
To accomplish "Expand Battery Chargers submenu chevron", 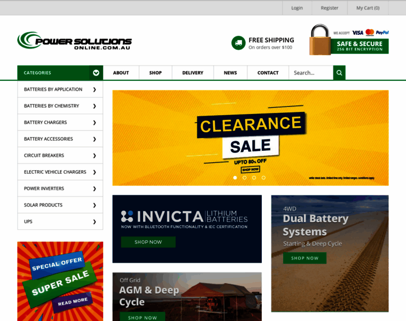I will 95,123.
